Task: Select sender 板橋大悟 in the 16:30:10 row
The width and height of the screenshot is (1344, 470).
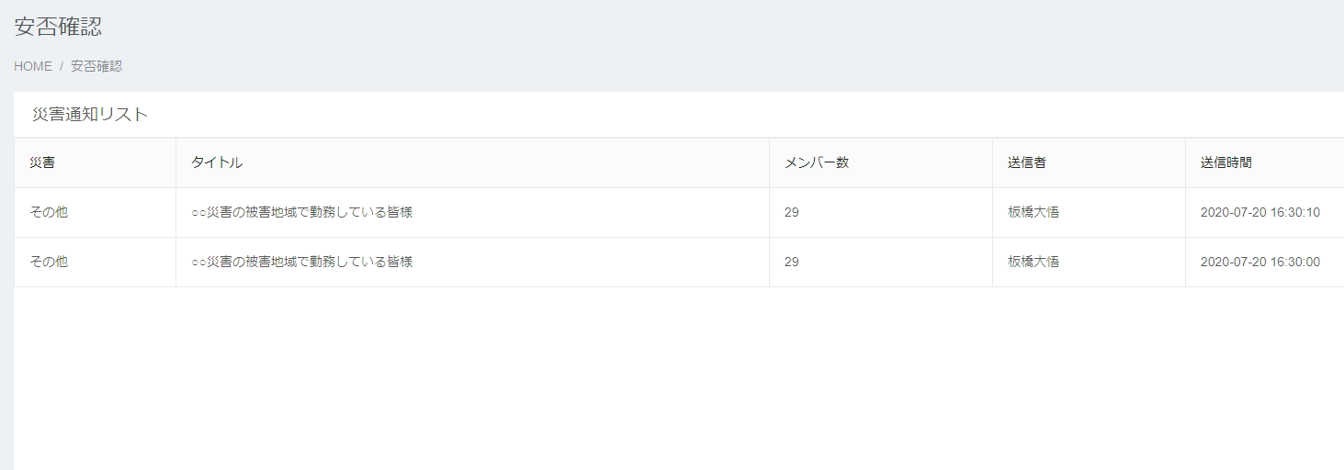Action: pos(1033,212)
